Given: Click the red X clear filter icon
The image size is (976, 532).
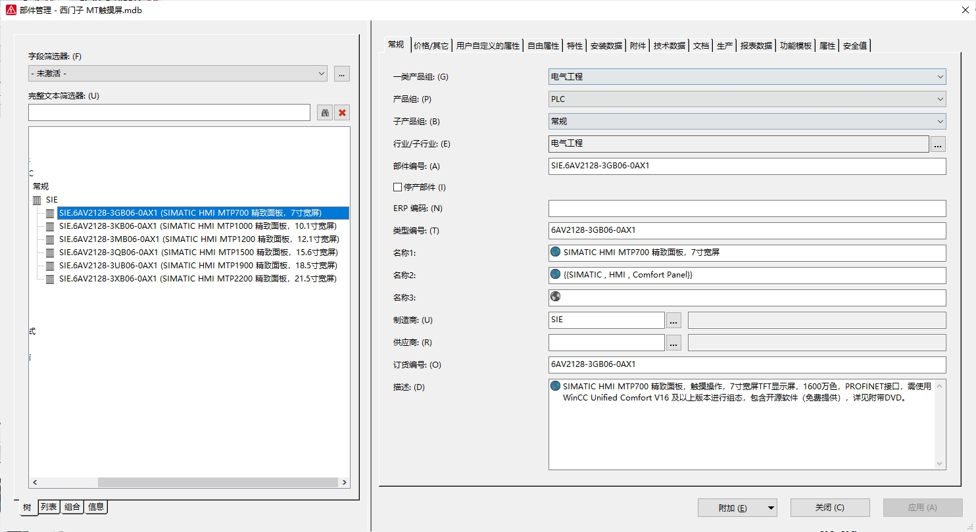Looking at the screenshot, I should [x=342, y=112].
